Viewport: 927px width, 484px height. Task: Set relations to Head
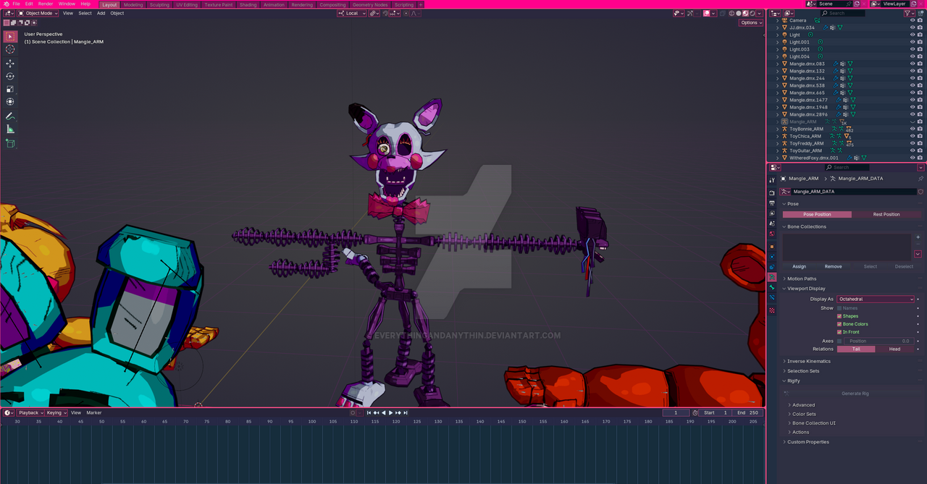895,349
